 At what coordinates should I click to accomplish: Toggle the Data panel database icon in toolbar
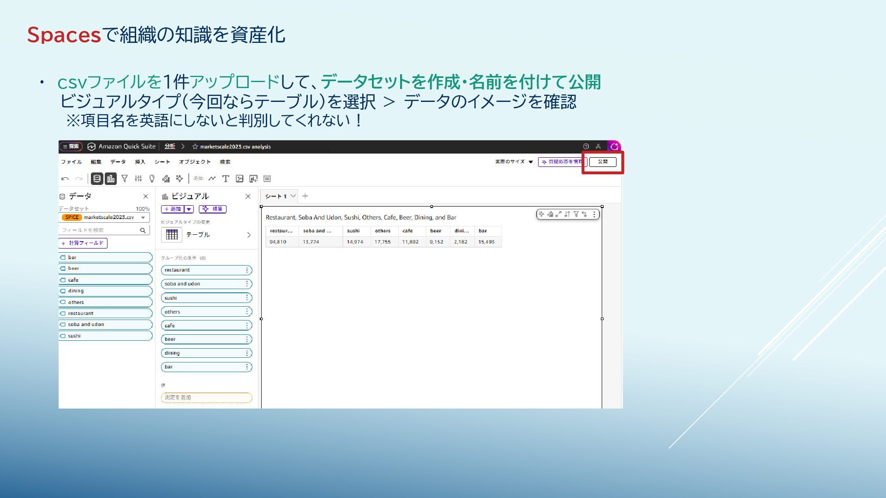[97, 178]
